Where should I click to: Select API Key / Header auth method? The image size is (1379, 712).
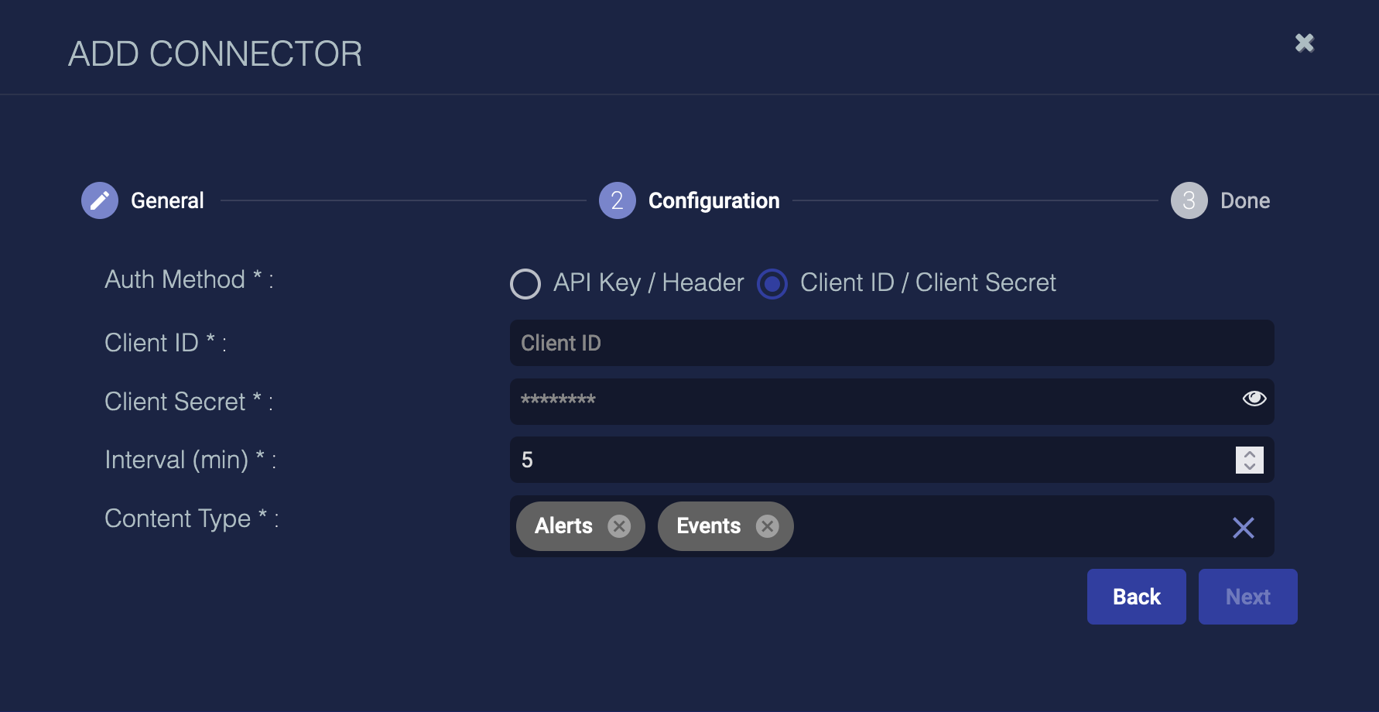click(525, 284)
